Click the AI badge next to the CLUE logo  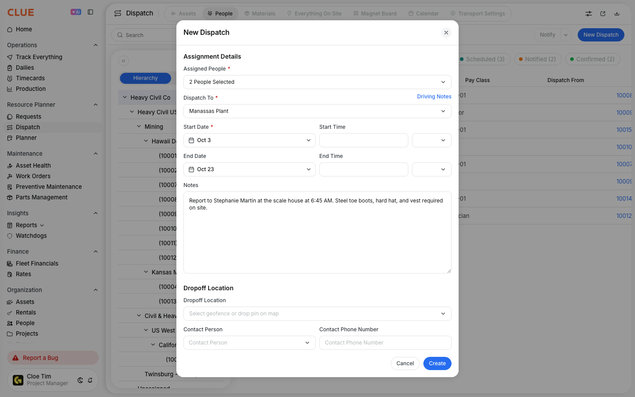point(76,12)
